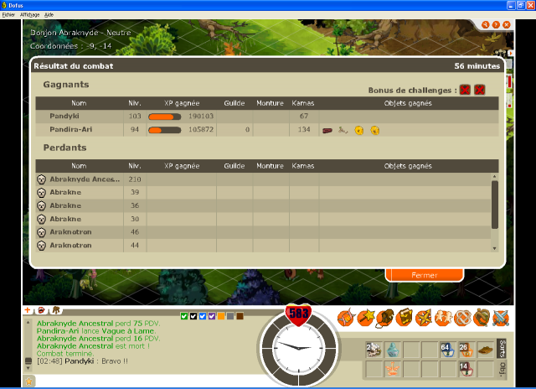
Task: Select the orange bag item with count 26
Action: tap(466, 350)
